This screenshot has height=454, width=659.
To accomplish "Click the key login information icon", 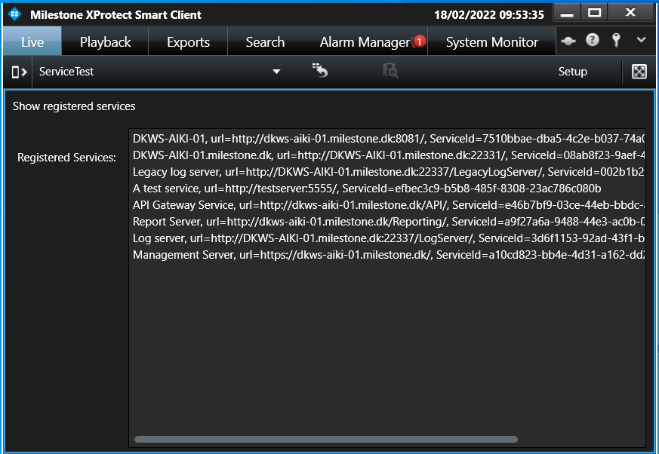I will click(616, 40).
